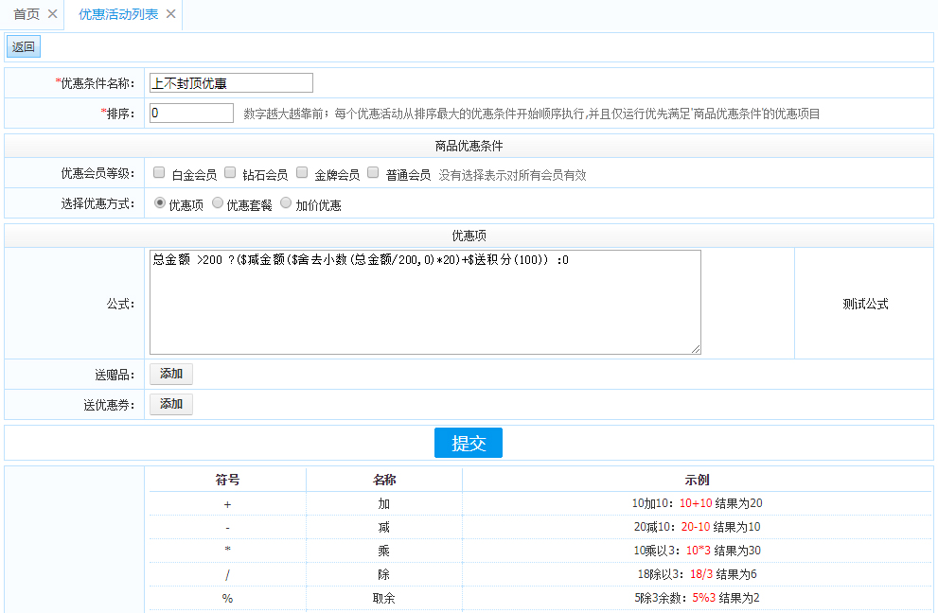Screen dimensions: 938x613
Task: Switch to the 优惠活动列表 tab
Action: point(118,14)
